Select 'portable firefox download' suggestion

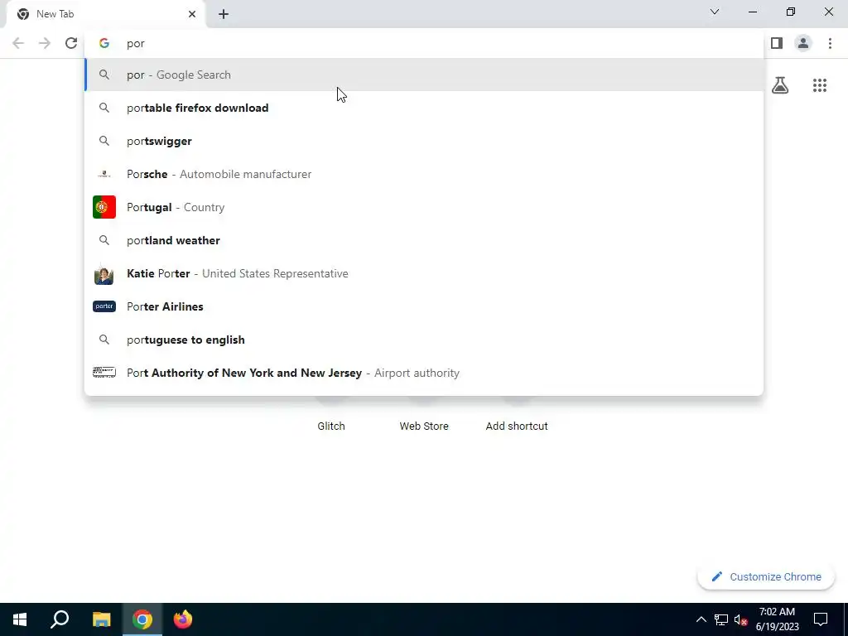point(424,108)
